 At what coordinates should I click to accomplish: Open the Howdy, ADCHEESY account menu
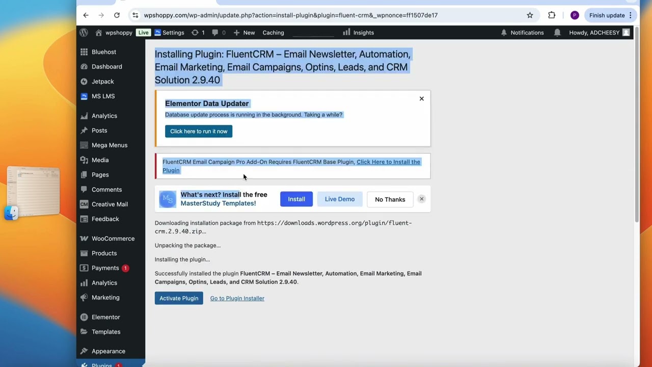coord(599,33)
